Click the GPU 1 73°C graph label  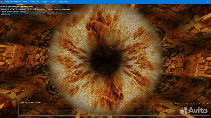click(31, 103)
